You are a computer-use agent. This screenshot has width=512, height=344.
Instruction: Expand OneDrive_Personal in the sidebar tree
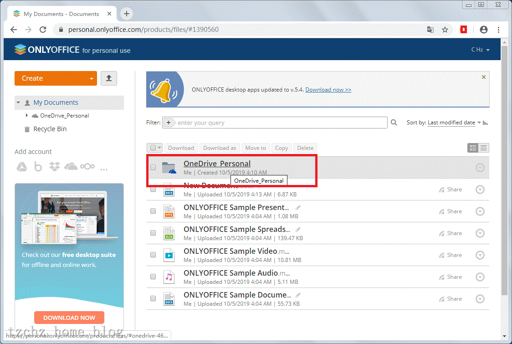point(27,115)
